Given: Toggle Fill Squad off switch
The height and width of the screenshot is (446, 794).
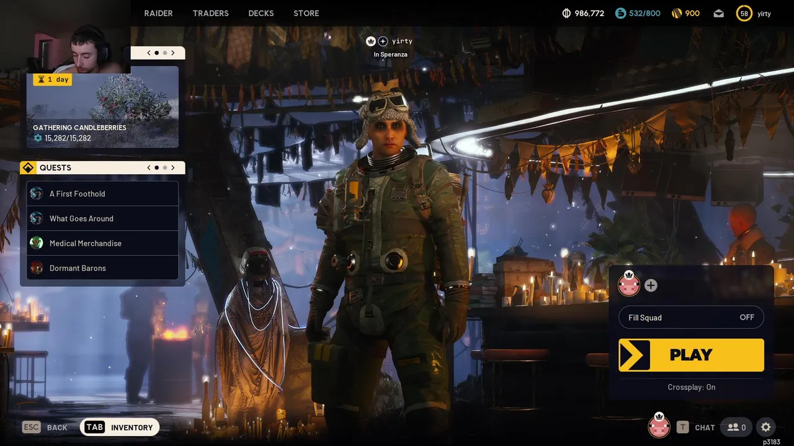Looking at the screenshot, I should 691,317.
